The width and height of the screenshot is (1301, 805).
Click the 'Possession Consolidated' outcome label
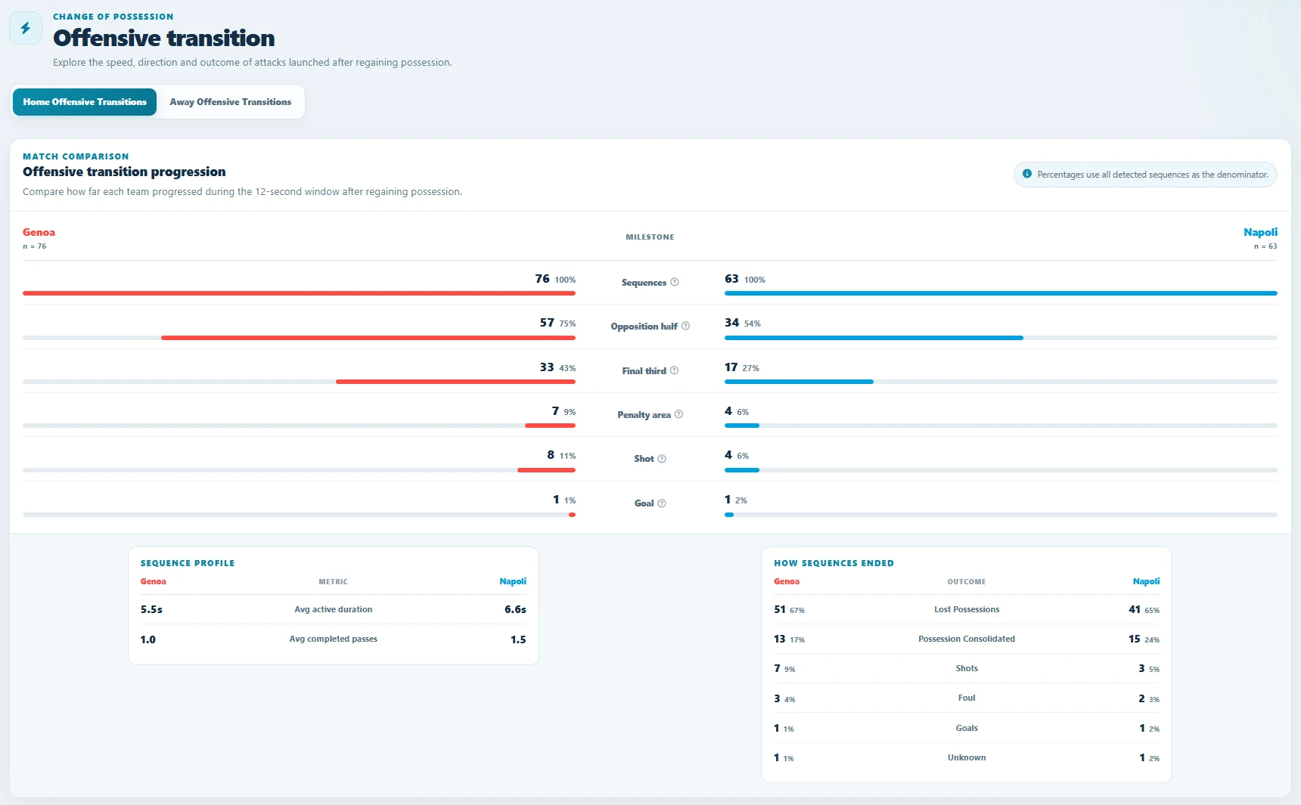(x=967, y=639)
